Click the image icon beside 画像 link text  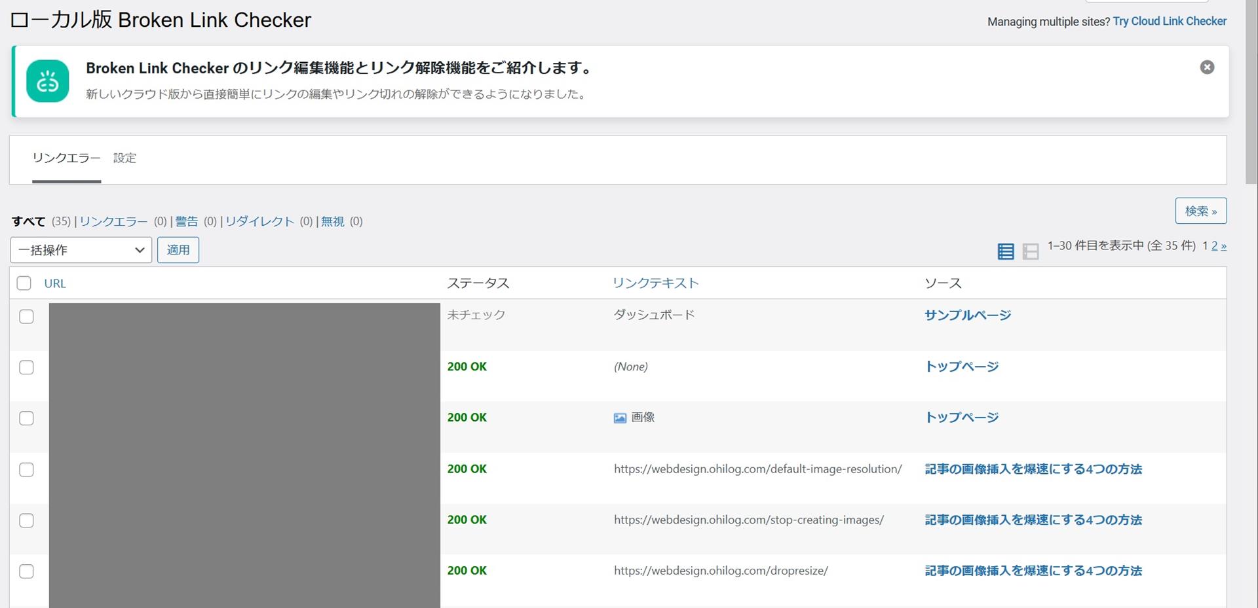(620, 418)
